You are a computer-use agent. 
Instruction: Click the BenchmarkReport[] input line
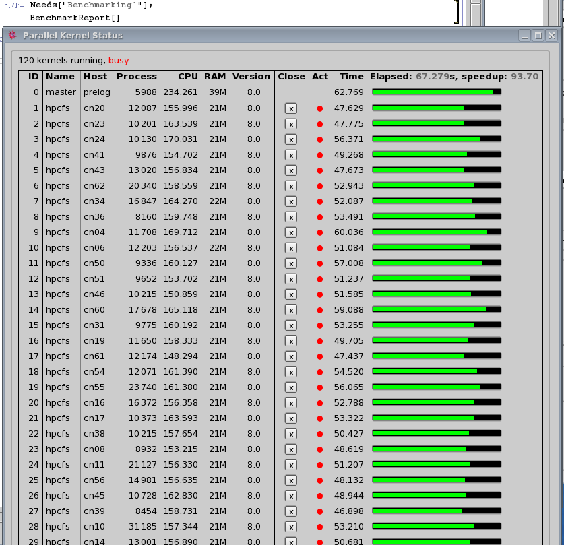point(65,17)
